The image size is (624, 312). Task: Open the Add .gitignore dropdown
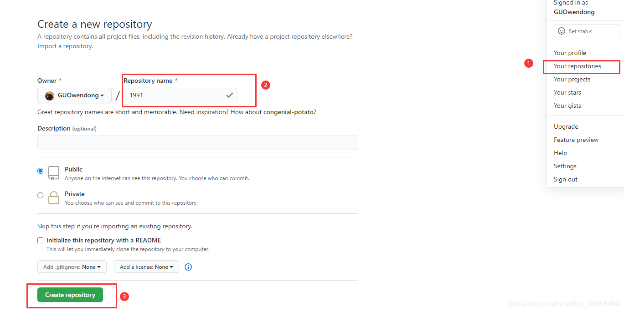pyautogui.click(x=72, y=267)
